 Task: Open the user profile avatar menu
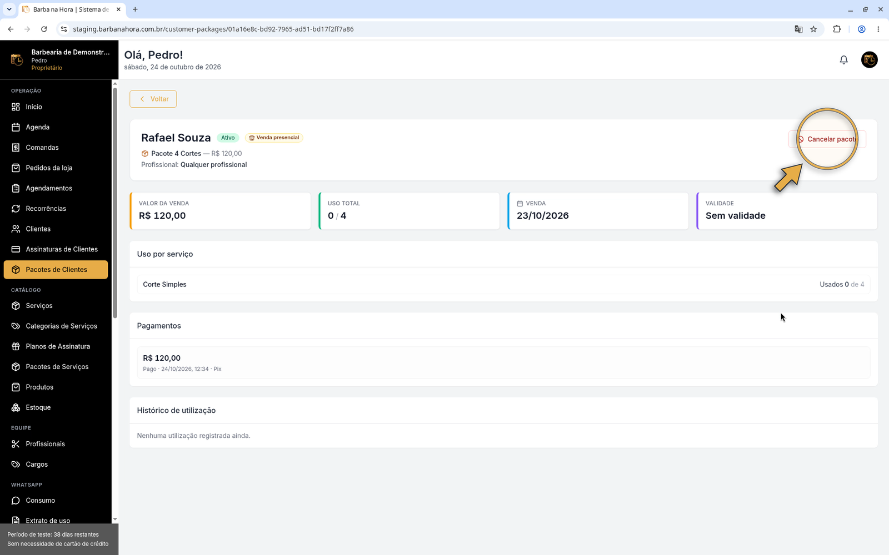[x=869, y=59]
